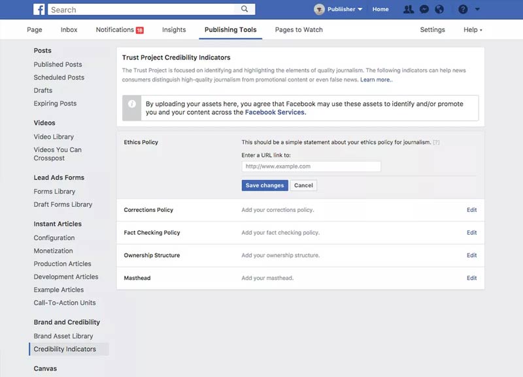Viewport: 523px width, 377px height.
Task: Edit the Corrections Policy row
Action: pos(471,210)
